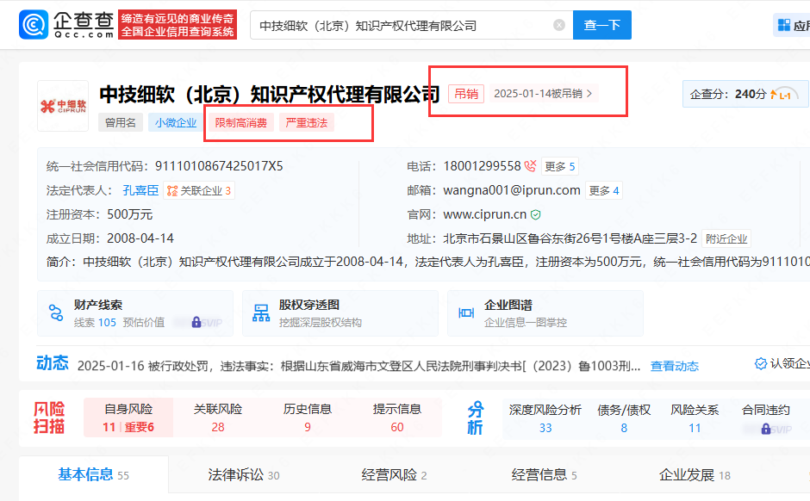This screenshot has width=810, height=501.
Task: Click the 认领企业 claim checkmark icon
Action: 759,365
